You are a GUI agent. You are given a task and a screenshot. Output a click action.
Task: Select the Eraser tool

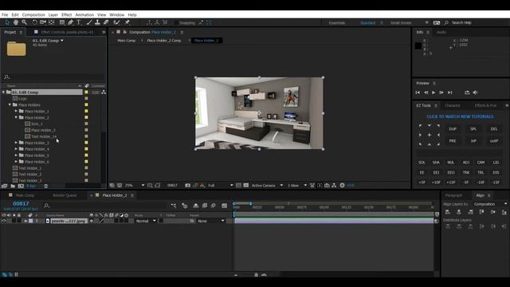click(106, 22)
